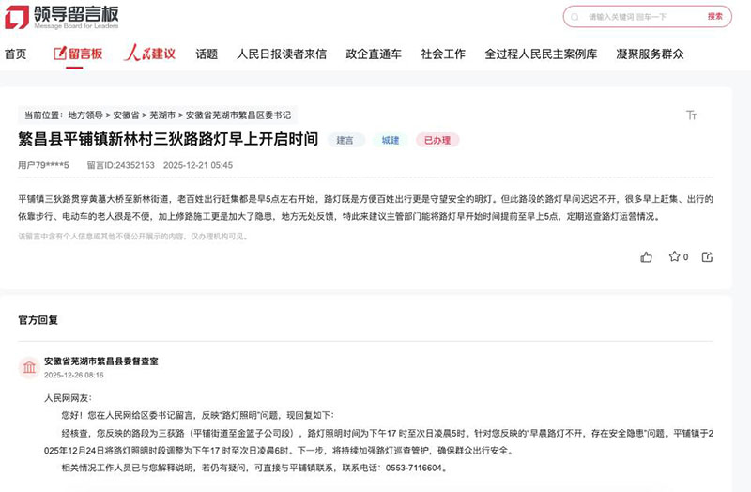This screenshot has height=492, width=751.
Task: Click the post date 2025-12-21 05:45
Action: click(198, 165)
